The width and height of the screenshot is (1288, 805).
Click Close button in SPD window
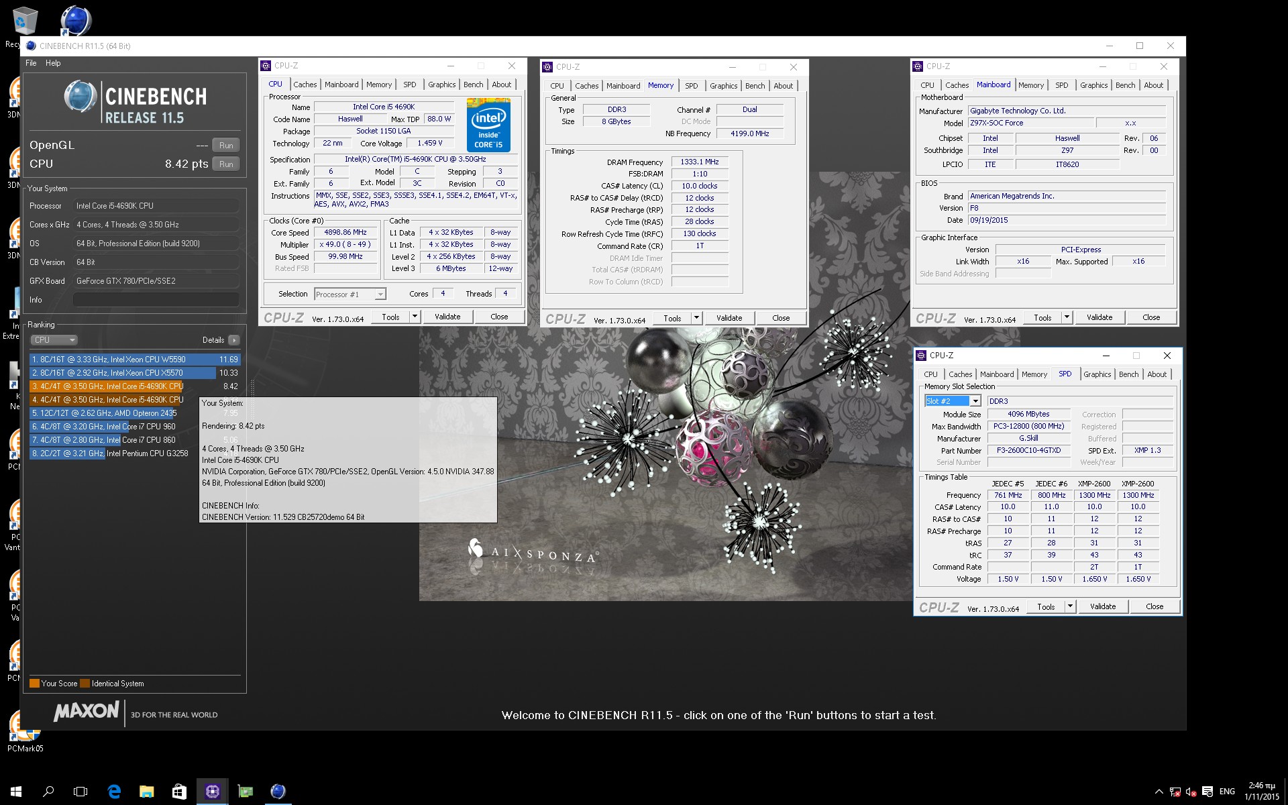coord(1155,606)
